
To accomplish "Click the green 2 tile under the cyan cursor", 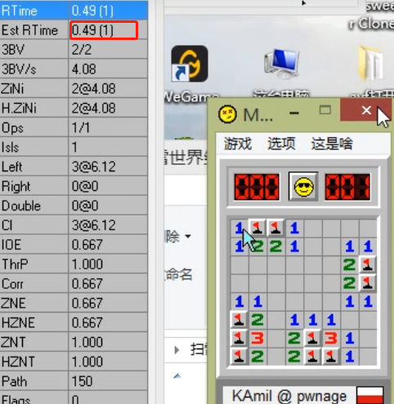I will (257, 246).
